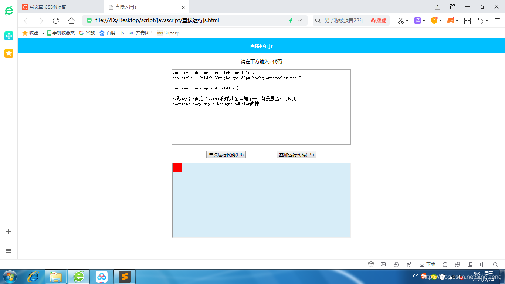This screenshot has width=505, height=284.
Task: Click the split-window icon in the status bar
Action: pos(470,264)
